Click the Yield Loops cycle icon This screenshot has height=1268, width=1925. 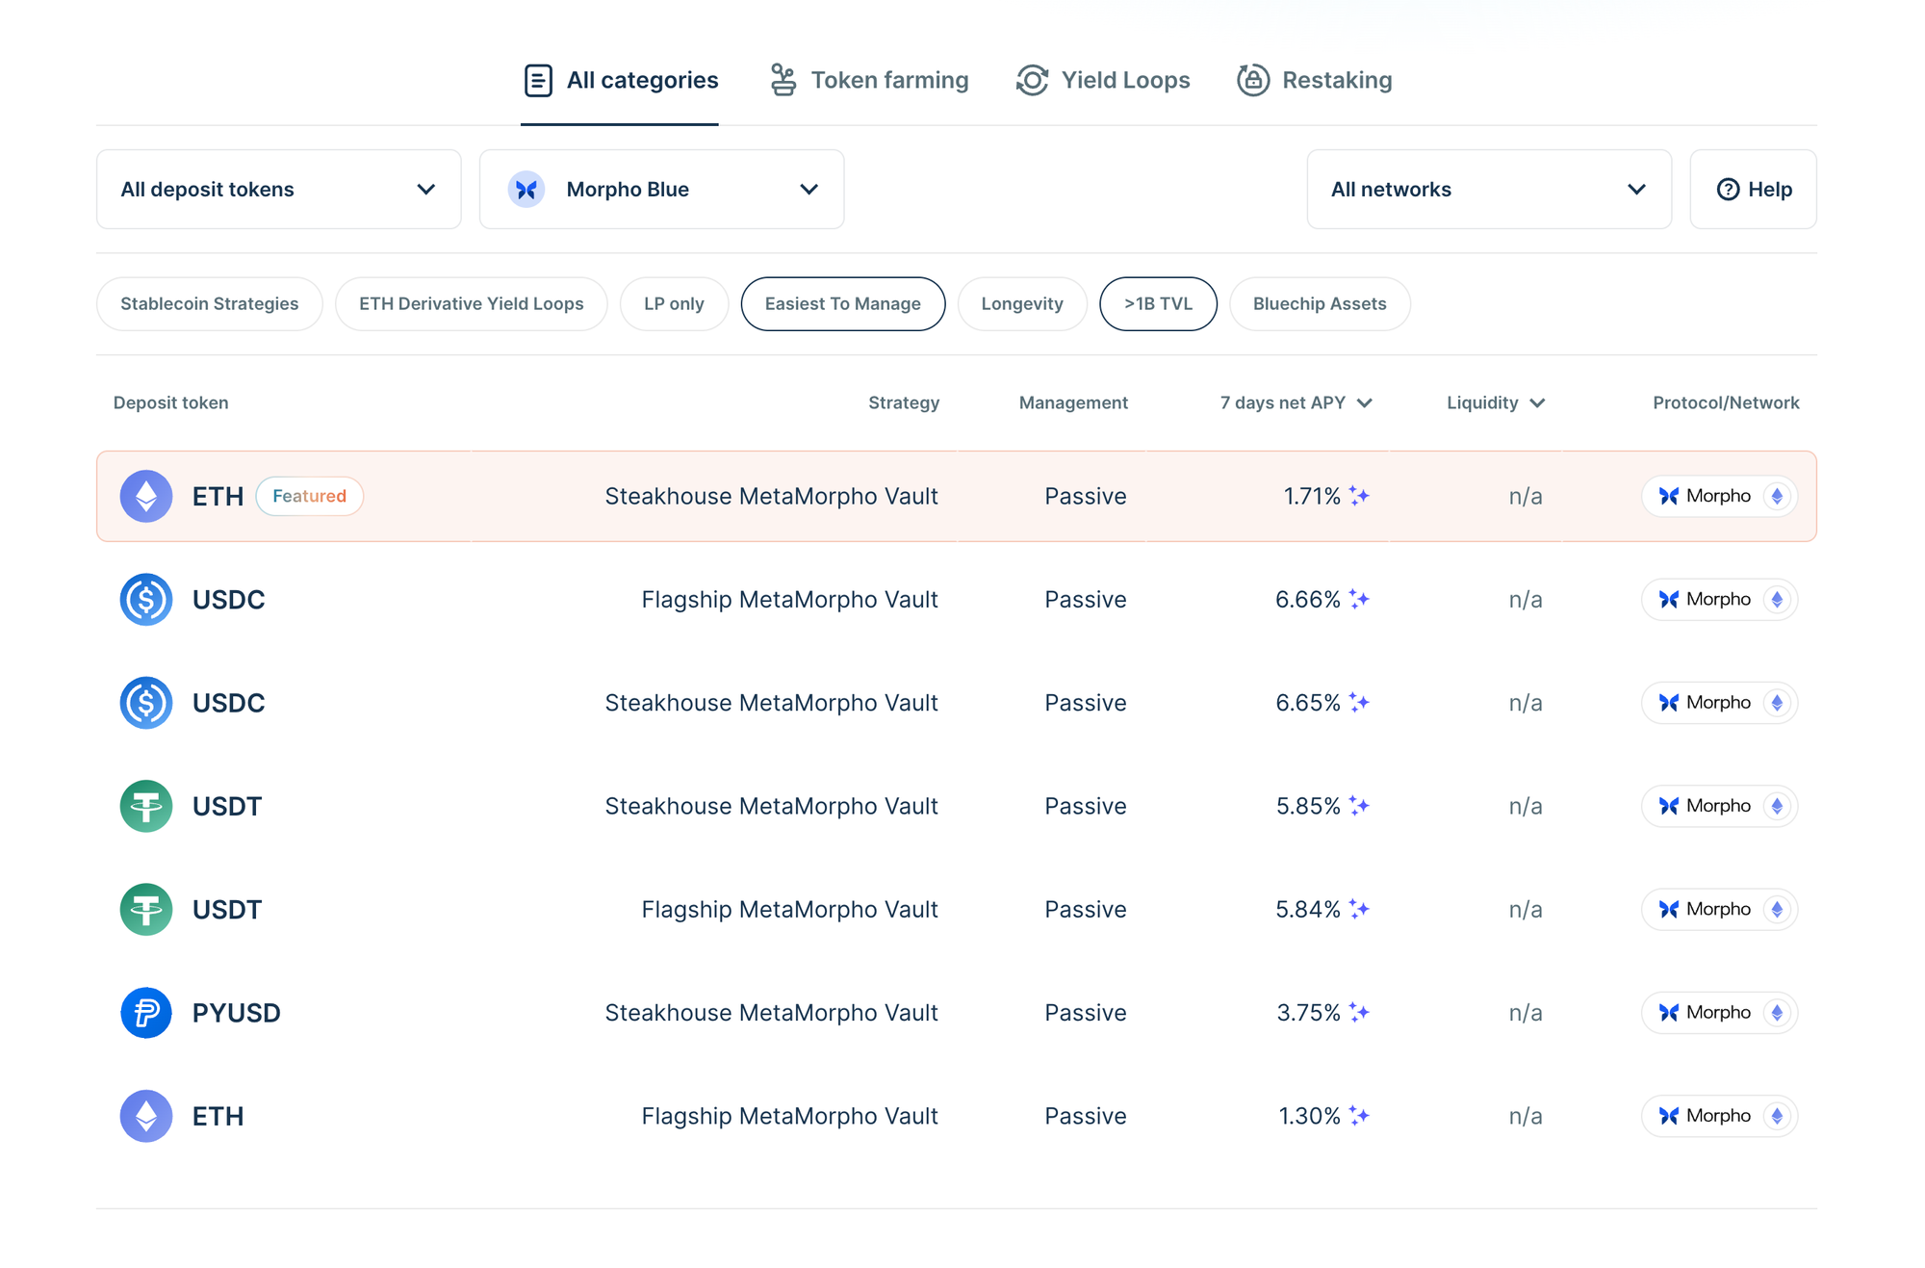(x=1032, y=80)
